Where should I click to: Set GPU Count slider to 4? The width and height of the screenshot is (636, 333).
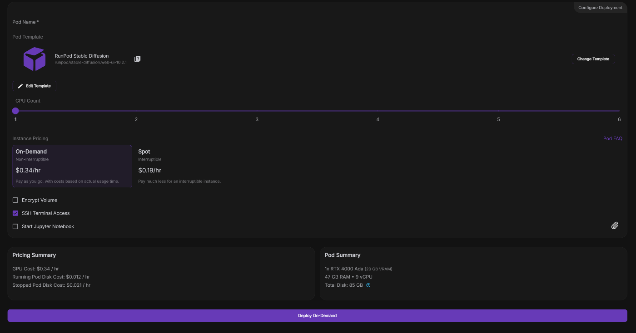(x=378, y=111)
